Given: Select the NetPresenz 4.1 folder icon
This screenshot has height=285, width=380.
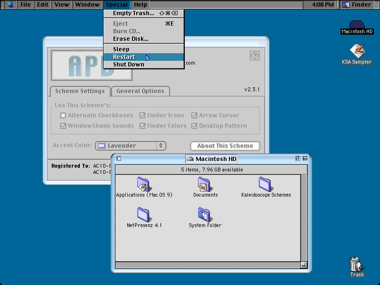Looking at the screenshot, I should click(x=143, y=215).
